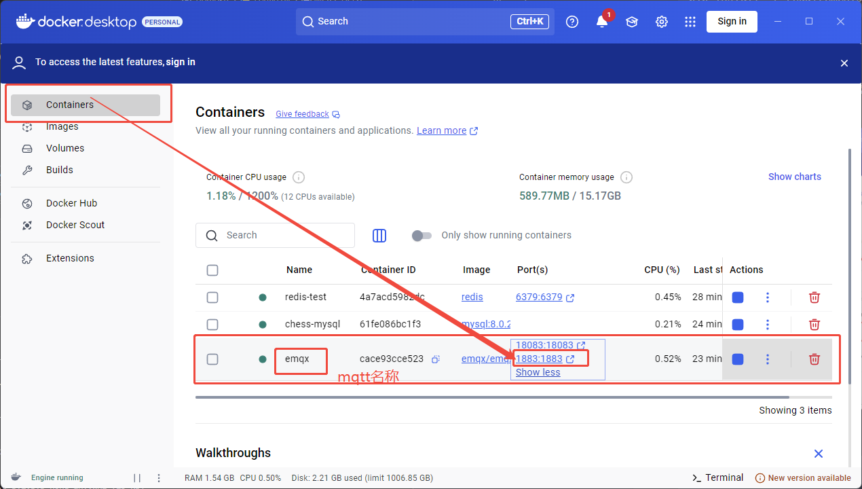Open the redis-test container name
The height and width of the screenshot is (489, 862).
(305, 297)
